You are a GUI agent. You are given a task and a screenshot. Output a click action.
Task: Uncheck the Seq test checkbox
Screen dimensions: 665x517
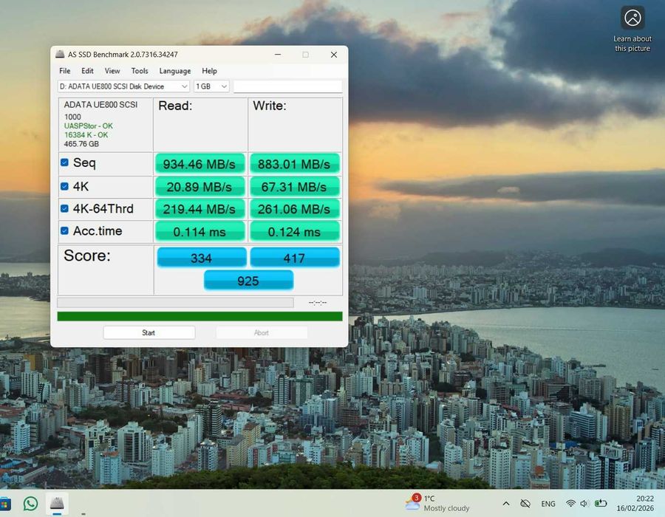[x=64, y=162]
